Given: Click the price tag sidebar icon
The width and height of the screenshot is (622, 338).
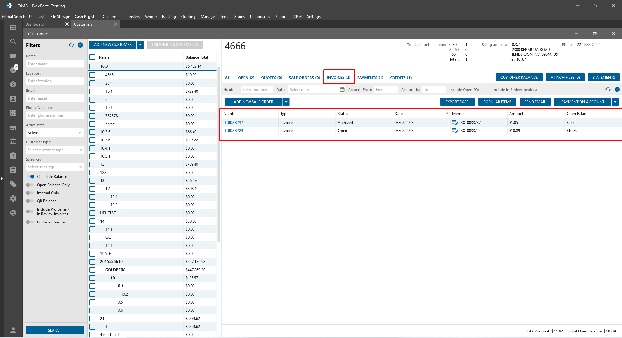Looking at the screenshot, I should tap(13, 184).
